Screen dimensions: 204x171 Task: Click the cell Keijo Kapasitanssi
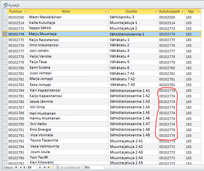click(x=68, y=96)
